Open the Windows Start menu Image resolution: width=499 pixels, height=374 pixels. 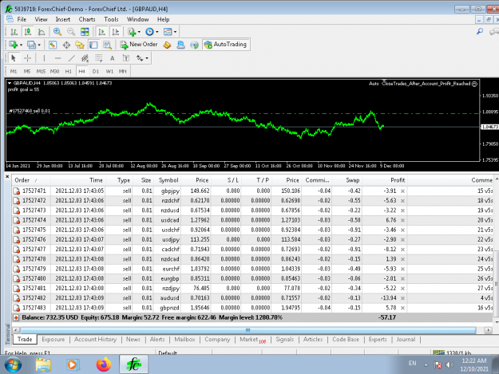coord(13,364)
